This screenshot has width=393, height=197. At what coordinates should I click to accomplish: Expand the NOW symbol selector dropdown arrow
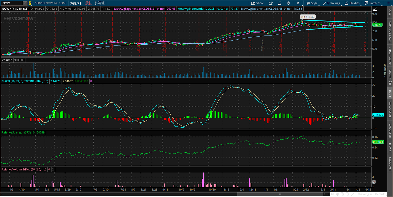[25, 3]
